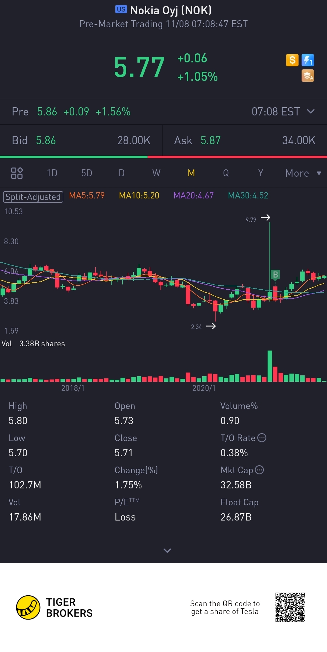Screen dimensions: 327x652
Task: Toggle the Split-Adjusted chart option
Action: [x=33, y=197]
